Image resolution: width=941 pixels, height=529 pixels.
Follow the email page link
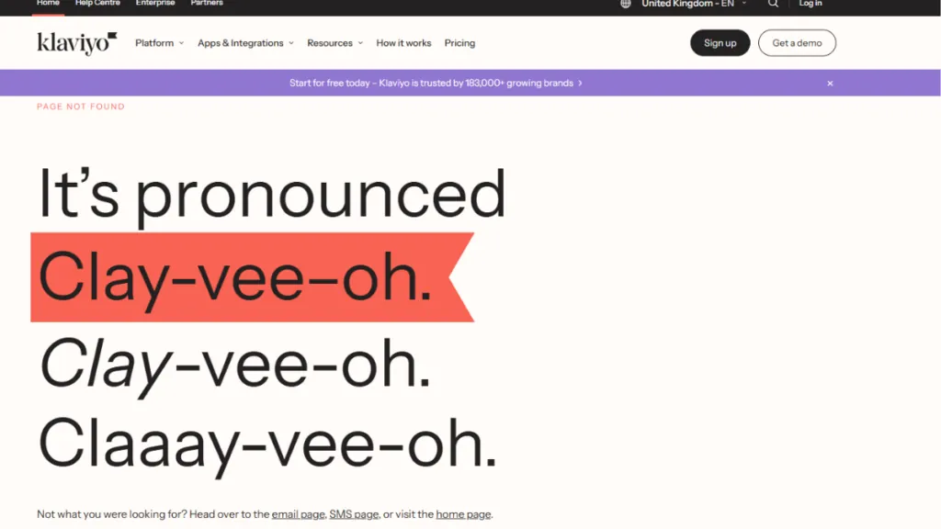[x=299, y=514]
